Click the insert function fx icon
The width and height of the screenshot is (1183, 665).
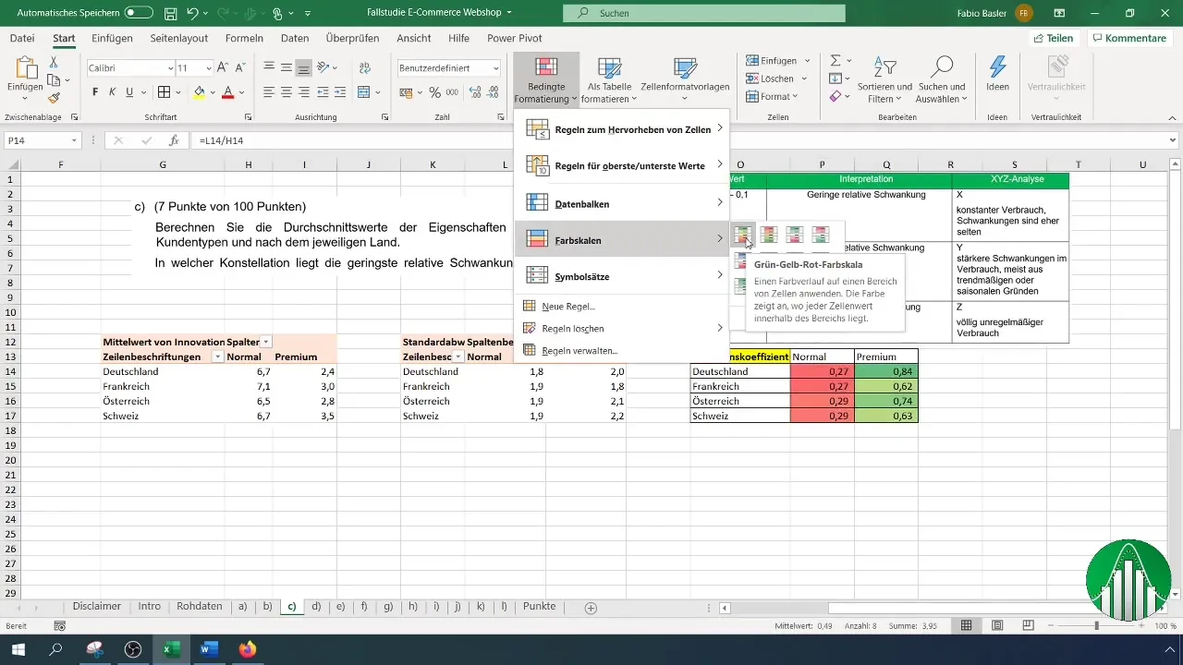coord(174,140)
